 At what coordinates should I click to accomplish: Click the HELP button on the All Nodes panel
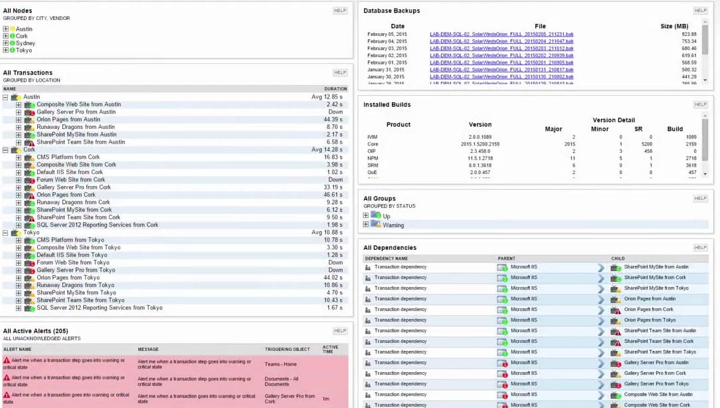coord(339,10)
